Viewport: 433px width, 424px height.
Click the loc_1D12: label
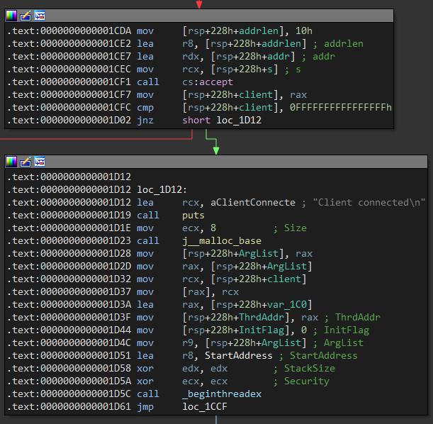pos(162,190)
